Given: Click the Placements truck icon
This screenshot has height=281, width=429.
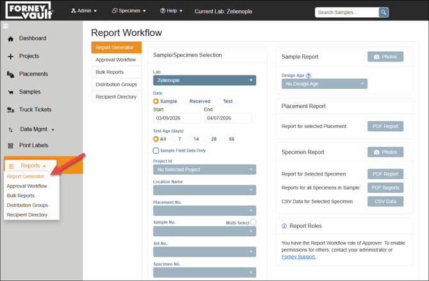Looking at the screenshot, I should click(x=10, y=75).
